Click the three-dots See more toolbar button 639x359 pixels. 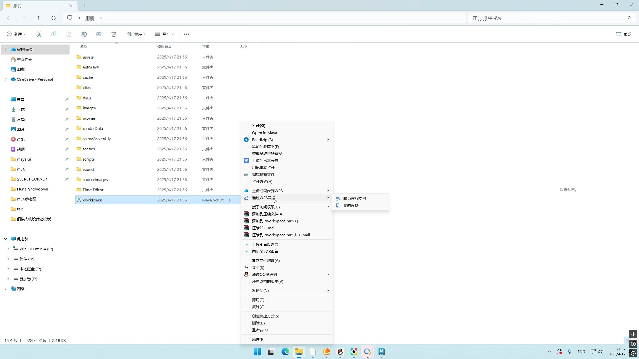[187, 34]
